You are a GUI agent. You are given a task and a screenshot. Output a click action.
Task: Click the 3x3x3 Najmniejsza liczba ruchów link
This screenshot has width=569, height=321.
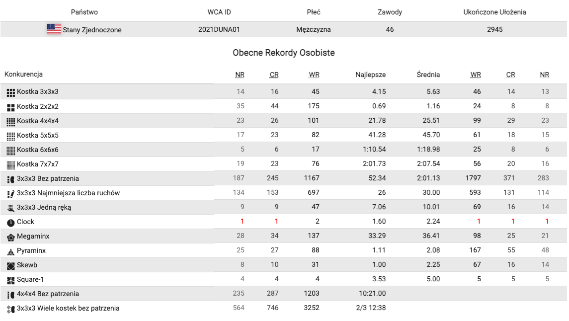[x=68, y=193]
